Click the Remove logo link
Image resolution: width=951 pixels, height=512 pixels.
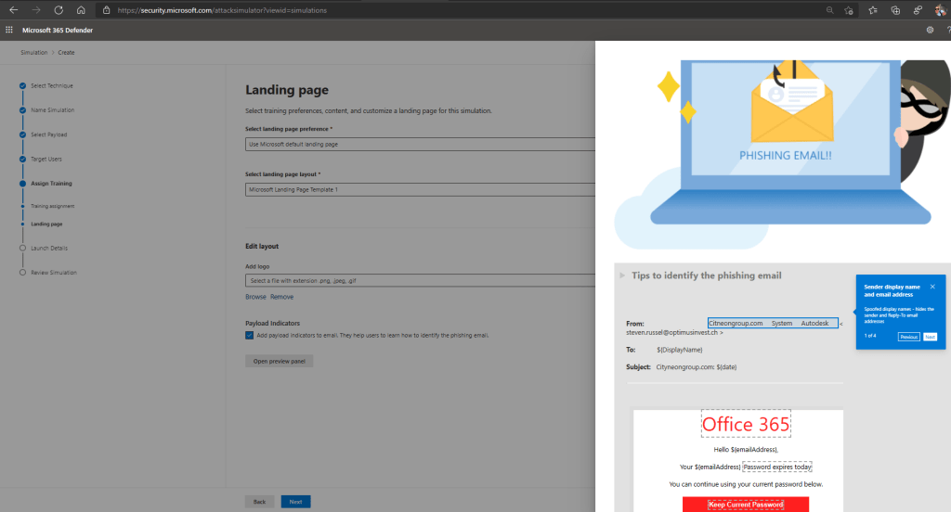(x=281, y=297)
